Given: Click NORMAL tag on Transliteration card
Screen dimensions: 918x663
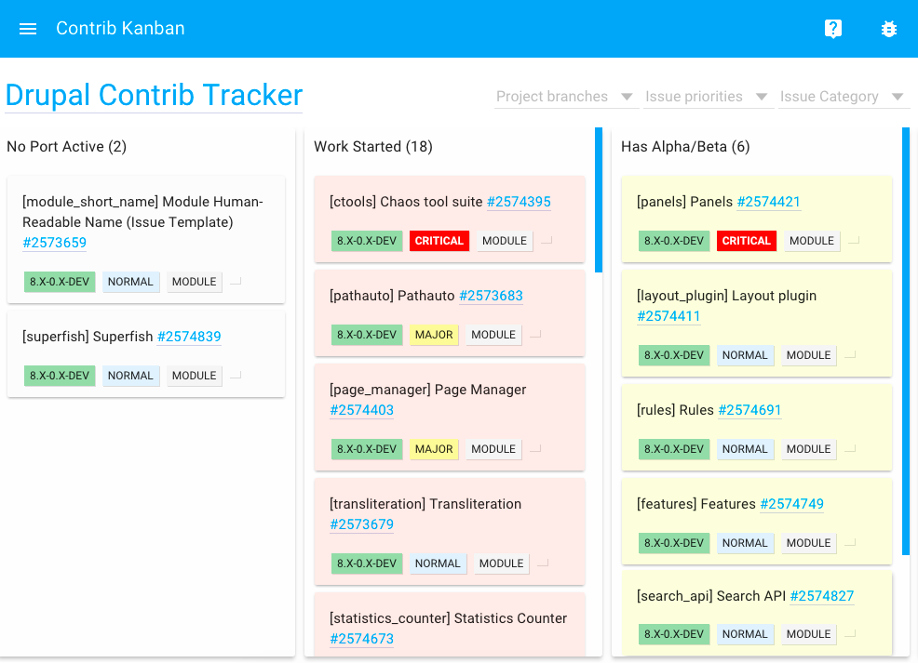Looking at the screenshot, I should coord(438,564).
